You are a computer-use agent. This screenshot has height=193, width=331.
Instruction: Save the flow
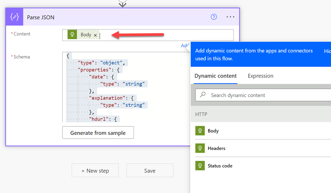(x=150, y=171)
